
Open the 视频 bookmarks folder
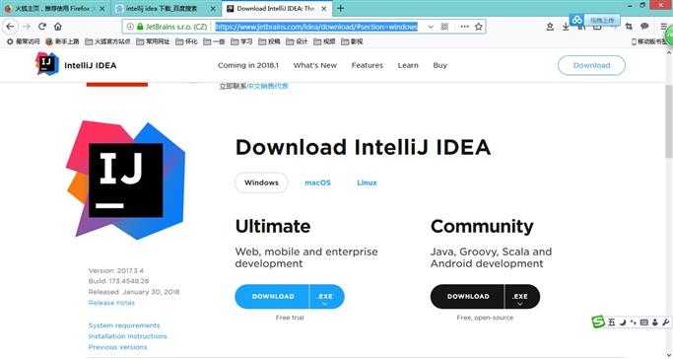point(324,41)
